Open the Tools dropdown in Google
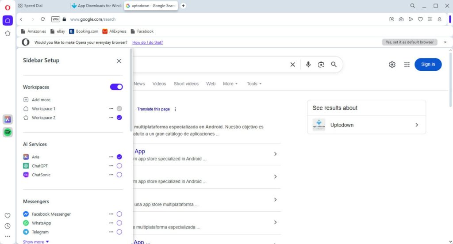 [254, 84]
